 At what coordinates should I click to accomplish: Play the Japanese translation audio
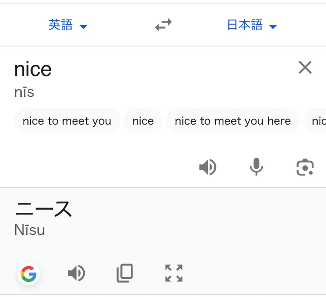[x=77, y=274]
